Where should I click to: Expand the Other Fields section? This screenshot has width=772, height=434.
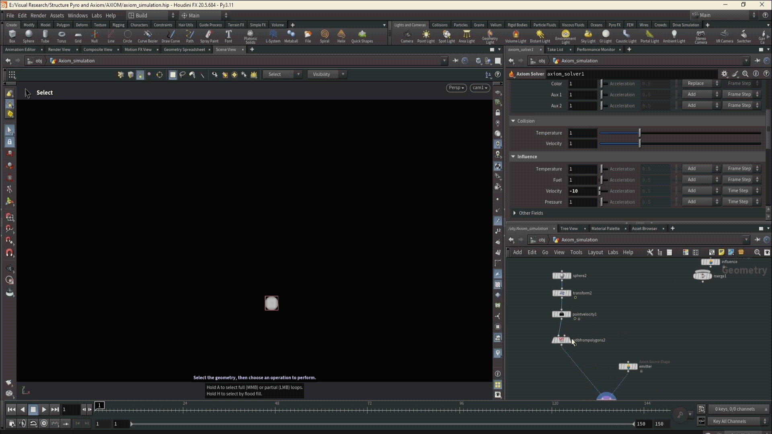[515, 213]
